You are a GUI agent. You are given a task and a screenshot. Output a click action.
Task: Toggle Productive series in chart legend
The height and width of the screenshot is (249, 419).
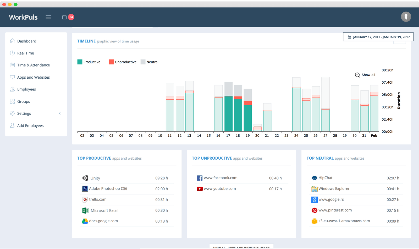(x=89, y=62)
